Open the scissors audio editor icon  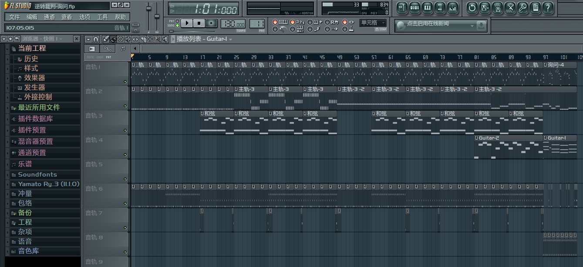pos(510,7)
